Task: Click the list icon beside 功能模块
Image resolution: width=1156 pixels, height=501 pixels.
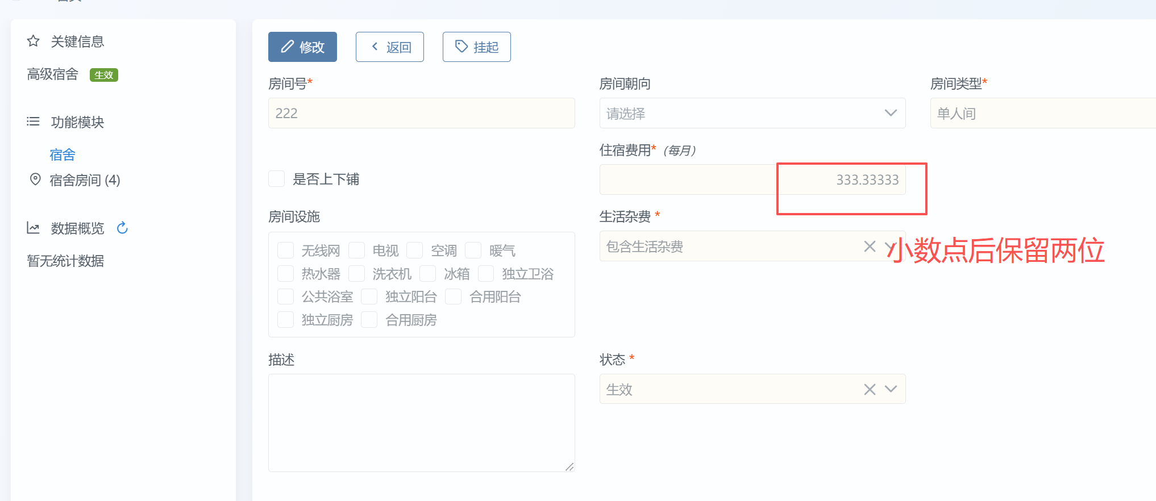Action: [34, 122]
